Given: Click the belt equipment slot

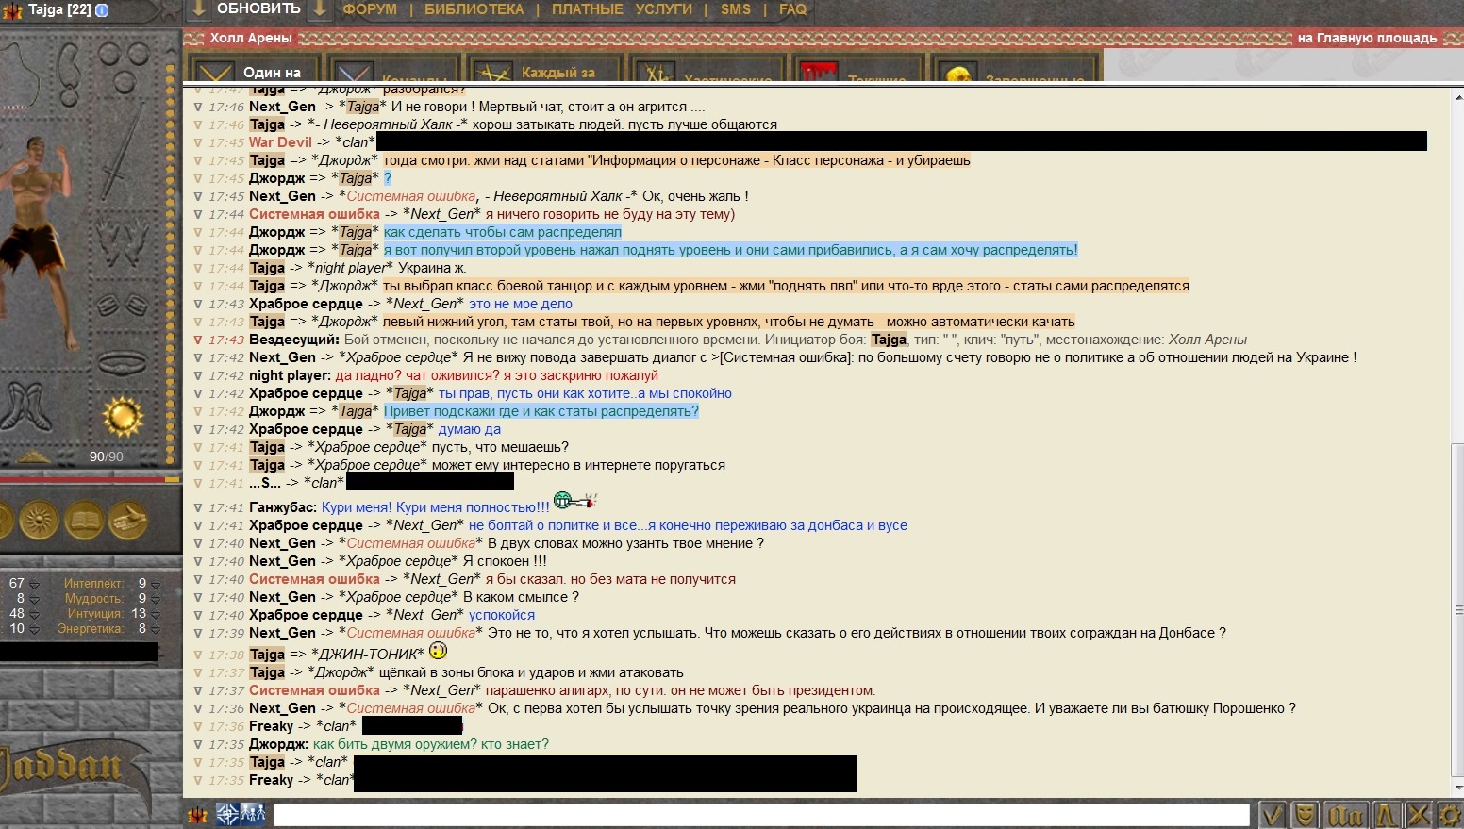Looking at the screenshot, I should (x=123, y=363).
